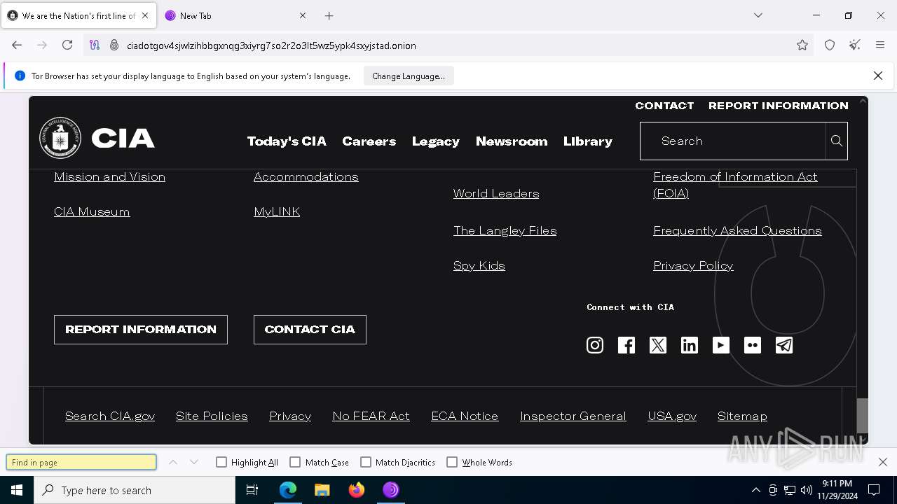The height and width of the screenshot is (504, 897).
Task: Open CIA Instagram profile icon
Action: point(595,345)
